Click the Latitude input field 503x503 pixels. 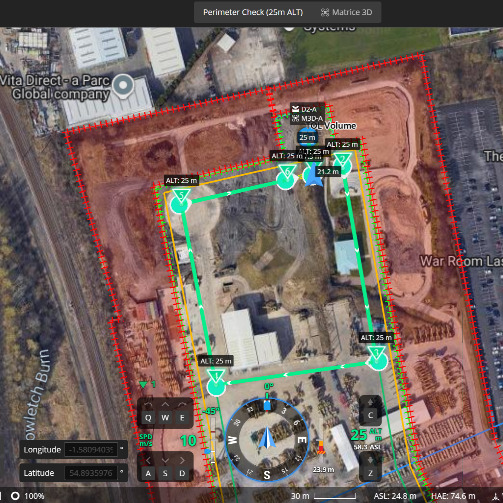pos(90,472)
